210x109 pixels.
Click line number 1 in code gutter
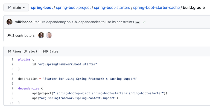tap(13, 59)
